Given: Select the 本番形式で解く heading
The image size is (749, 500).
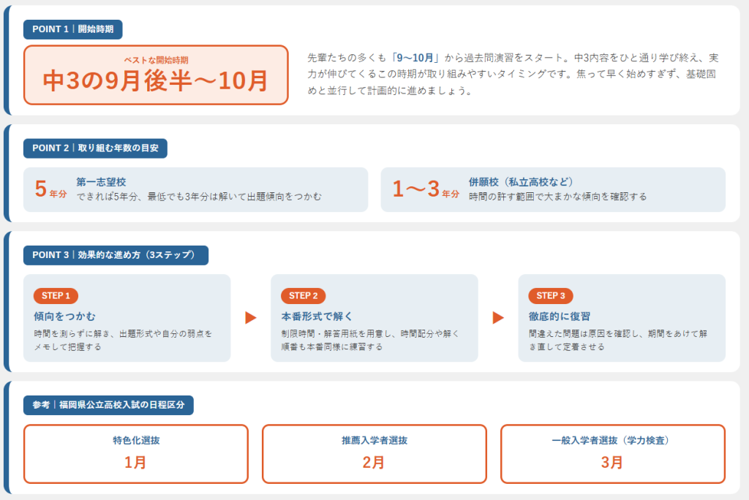Looking at the screenshot, I should coord(316,316).
